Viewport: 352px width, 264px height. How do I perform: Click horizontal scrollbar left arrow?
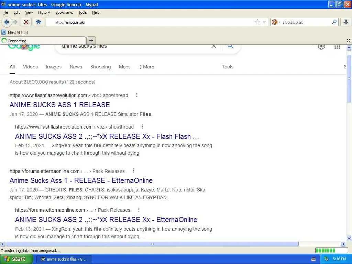[2, 244]
